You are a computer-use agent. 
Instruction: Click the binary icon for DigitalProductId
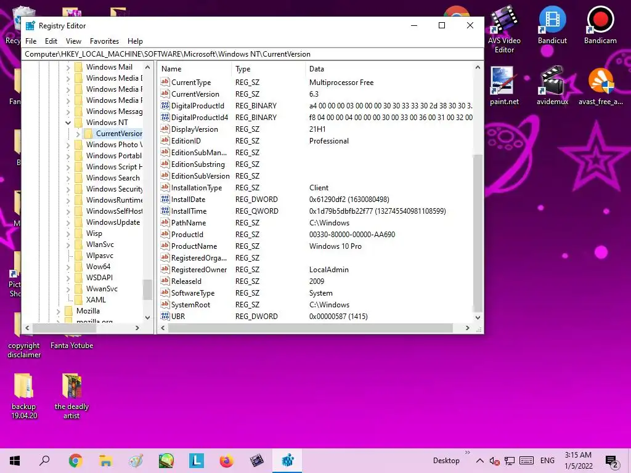[x=165, y=105]
